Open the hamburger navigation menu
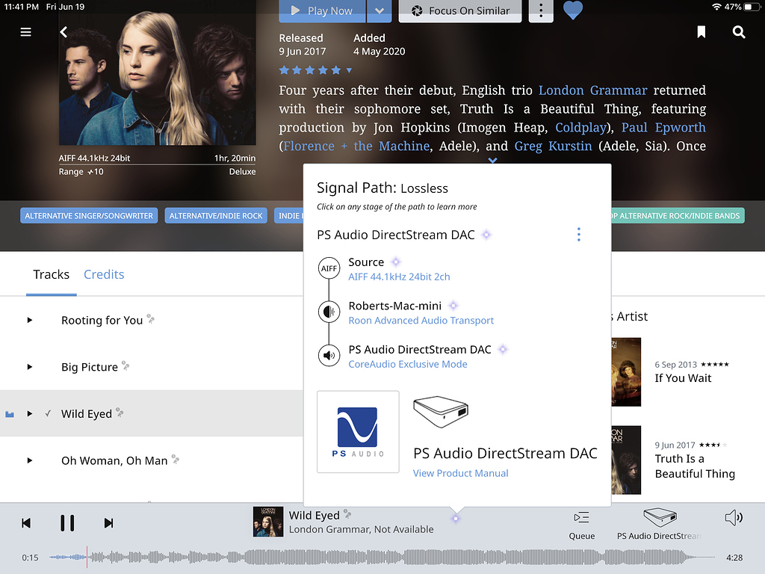The width and height of the screenshot is (765, 574). [x=25, y=32]
